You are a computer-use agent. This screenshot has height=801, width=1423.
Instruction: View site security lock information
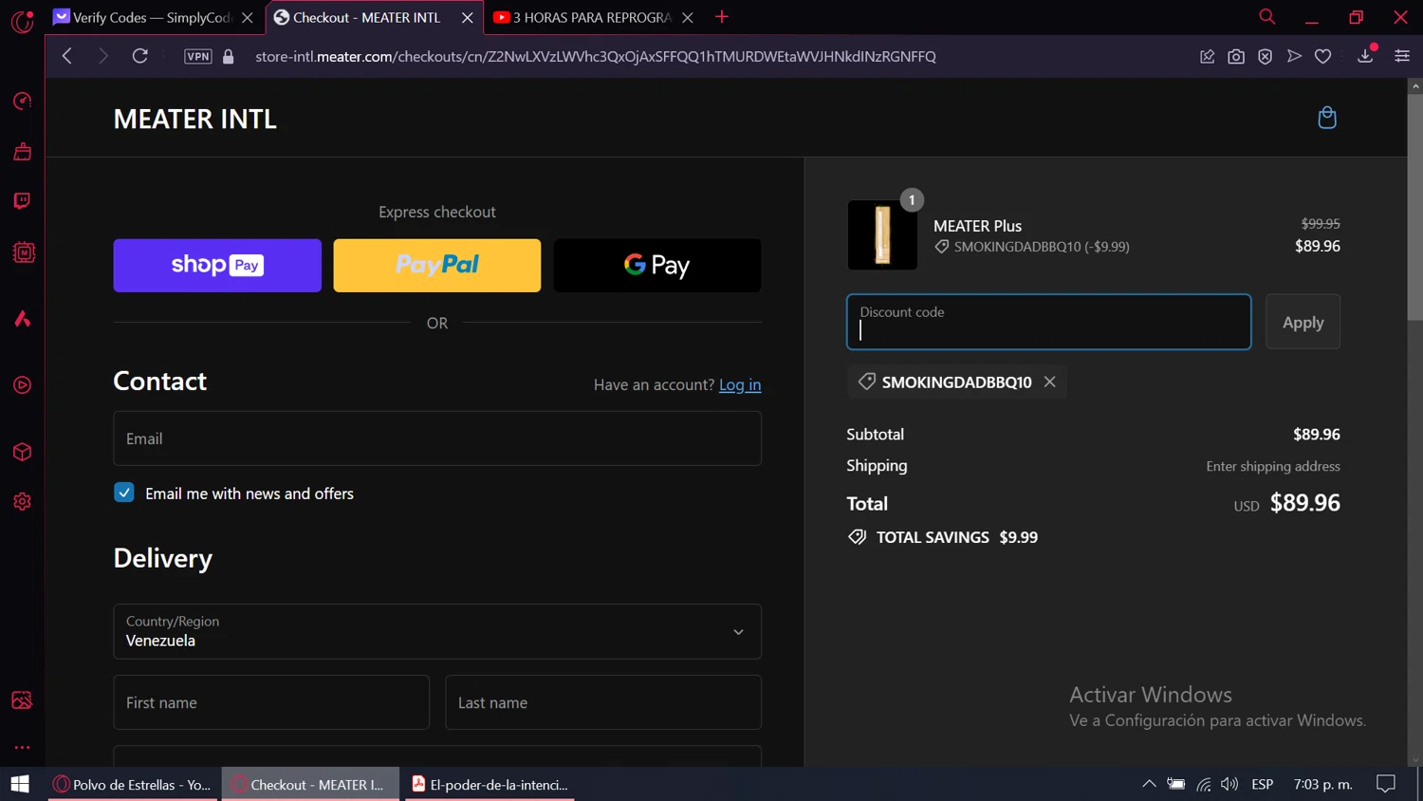click(x=228, y=56)
